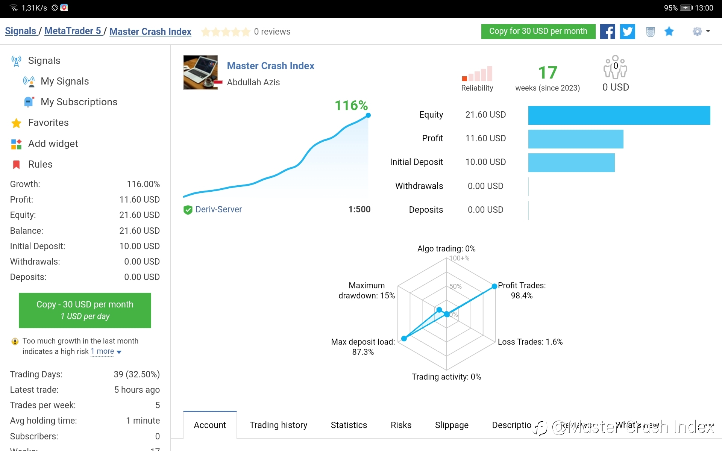Click the Avg holding time '1 minute' value
Screen dimensions: 722x451
143,421
